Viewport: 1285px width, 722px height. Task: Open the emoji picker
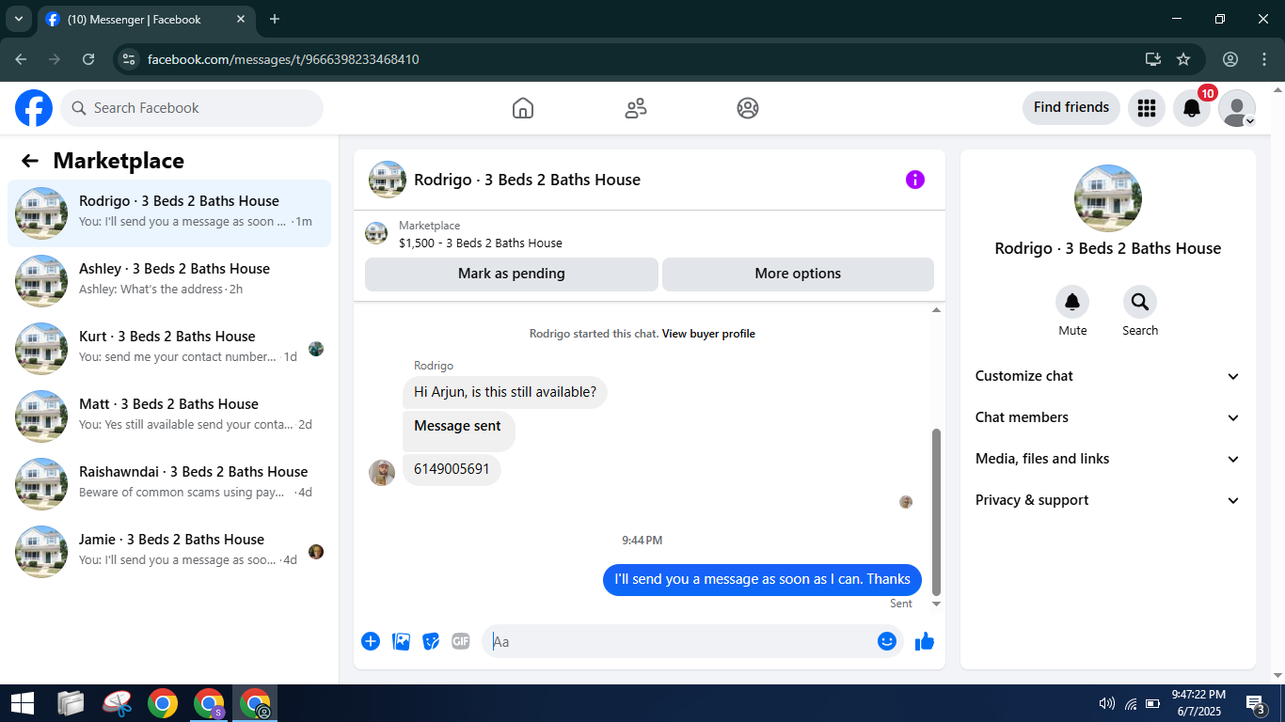pyautogui.click(x=886, y=641)
